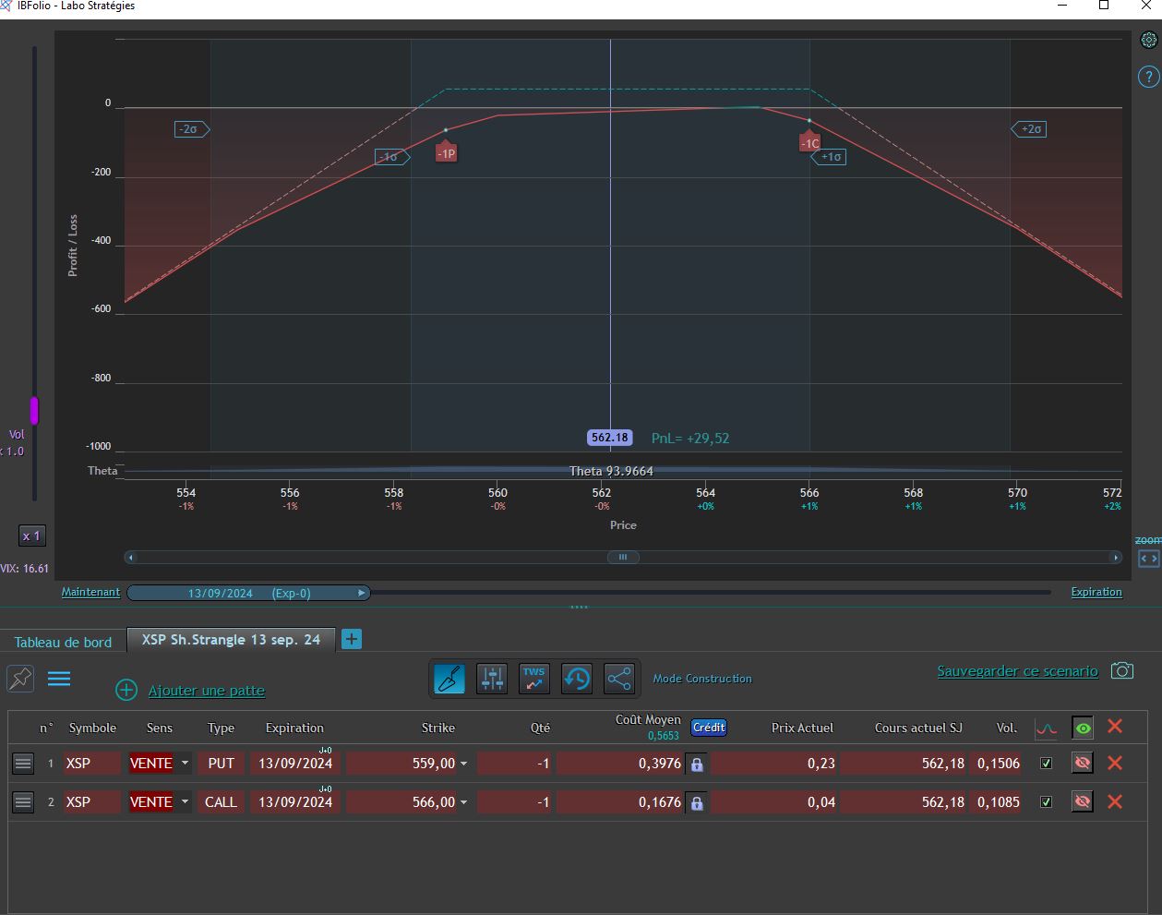This screenshot has height=915, width=1162.
Task: Switch to sliders adjustment mode icon
Action: pyautogui.click(x=492, y=679)
